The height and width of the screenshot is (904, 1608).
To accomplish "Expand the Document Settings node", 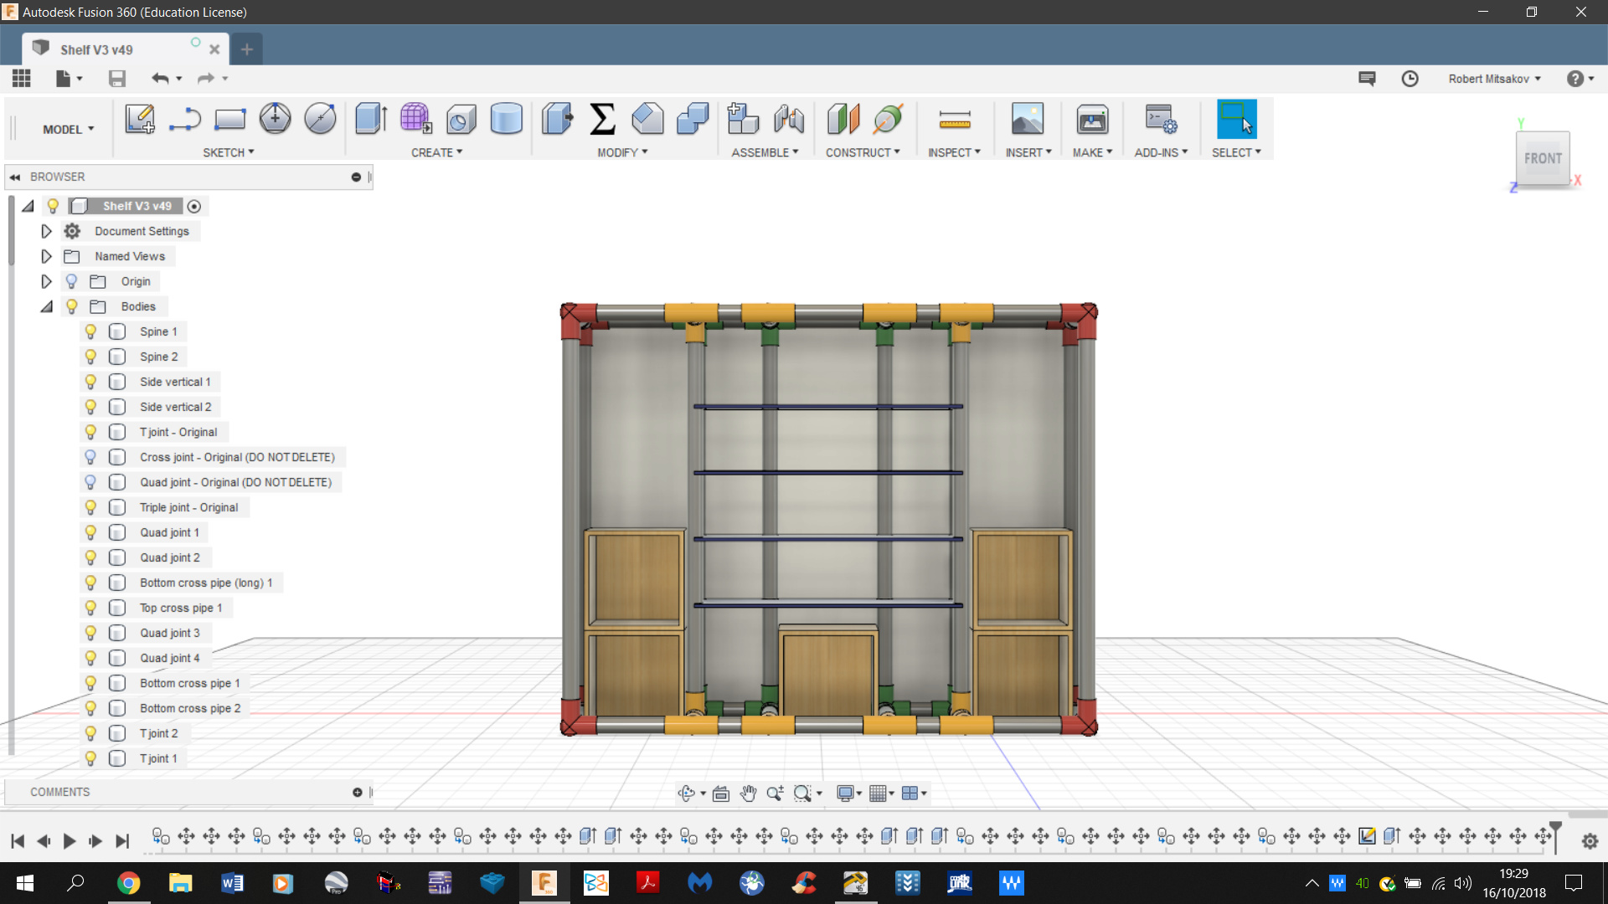I will tap(47, 231).
